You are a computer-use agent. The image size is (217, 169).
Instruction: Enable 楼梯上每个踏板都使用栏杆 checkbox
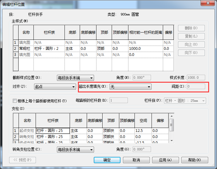[15, 101]
